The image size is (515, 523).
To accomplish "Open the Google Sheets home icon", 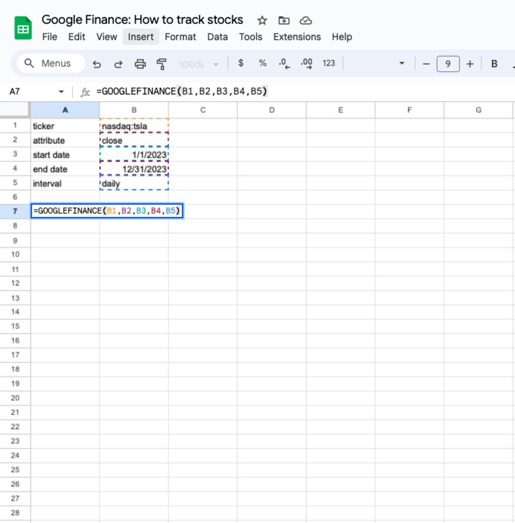I will pos(23,28).
